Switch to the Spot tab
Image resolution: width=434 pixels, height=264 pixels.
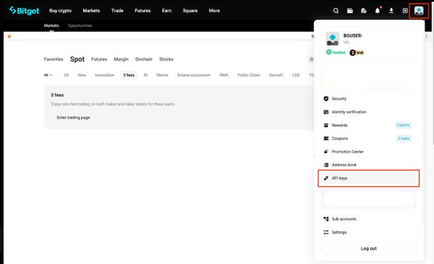click(77, 59)
